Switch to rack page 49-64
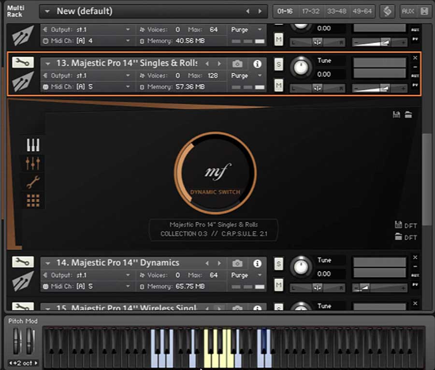This screenshot has width=435, height=370. (x=362, y=12)
